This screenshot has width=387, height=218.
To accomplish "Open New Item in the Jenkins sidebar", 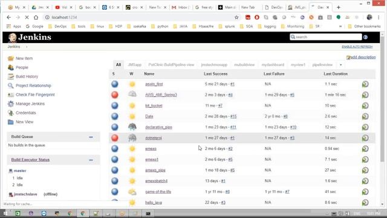I will pyautogui.click(x=24, y=58).
